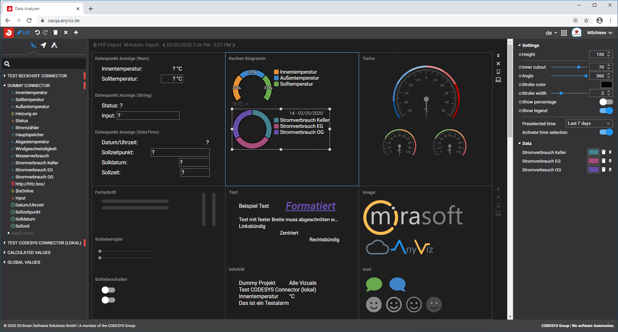Viewport: 618px width, 332px height.
Task: Add a new element with the plus icon
Action: coord(76,32)
